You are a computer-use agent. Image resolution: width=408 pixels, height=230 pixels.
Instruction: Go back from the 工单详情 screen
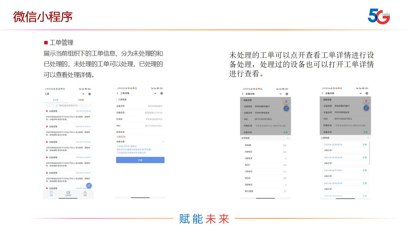tap(117, 93)
